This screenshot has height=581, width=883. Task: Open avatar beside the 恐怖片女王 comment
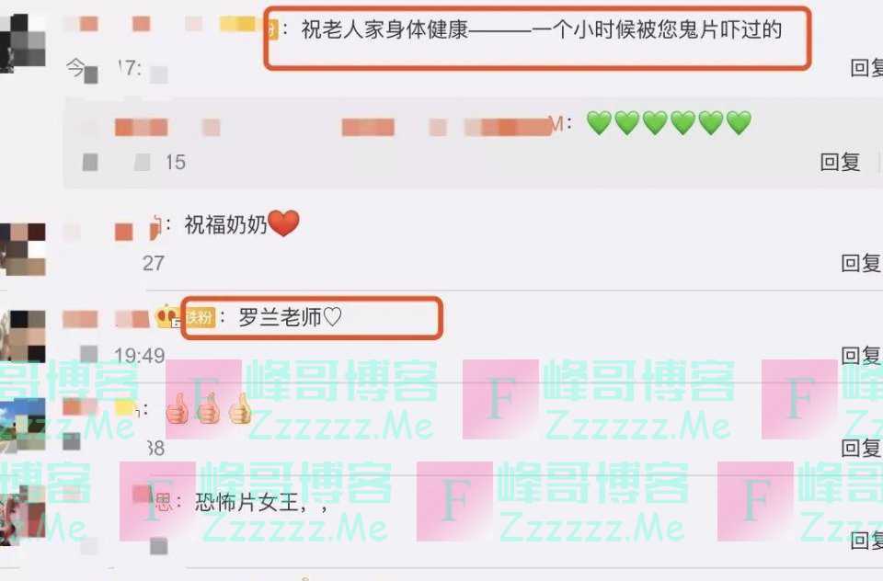[x=22, y=516]
